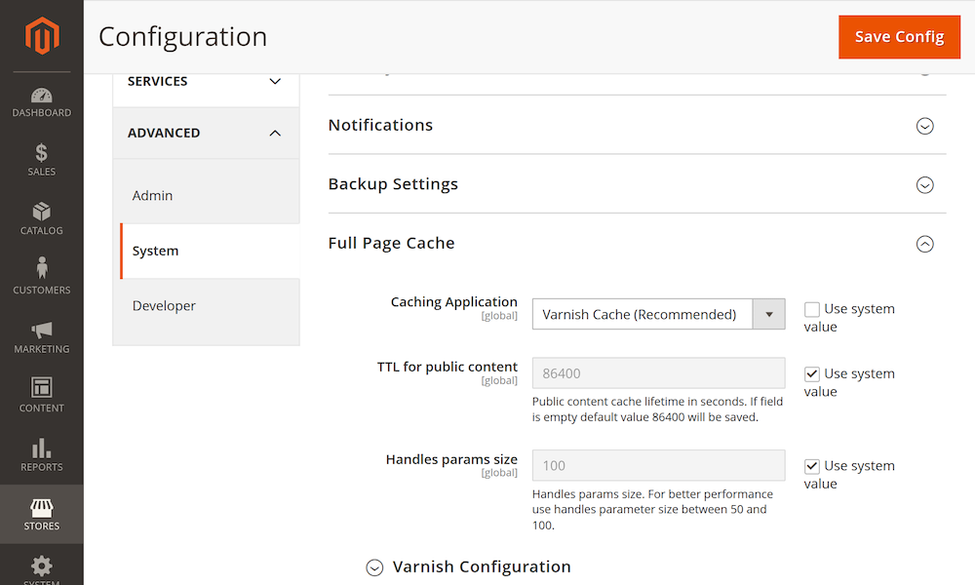Select the Admin configuration tab

click(153, 196)
